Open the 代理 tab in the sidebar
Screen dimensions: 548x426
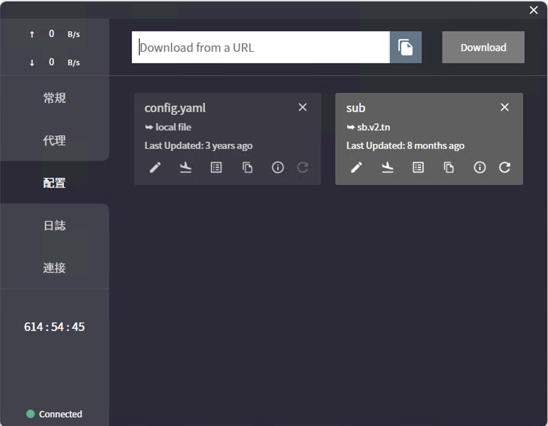pyautogui.click(x=54, y=140)
